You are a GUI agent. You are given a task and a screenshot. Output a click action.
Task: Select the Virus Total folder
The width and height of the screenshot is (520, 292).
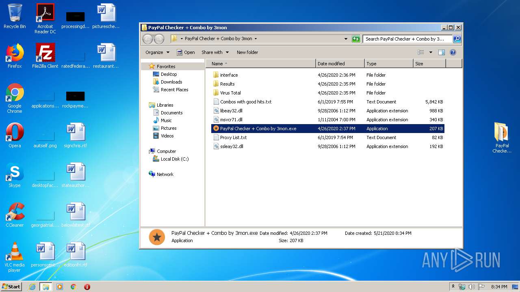coord(328,93)
